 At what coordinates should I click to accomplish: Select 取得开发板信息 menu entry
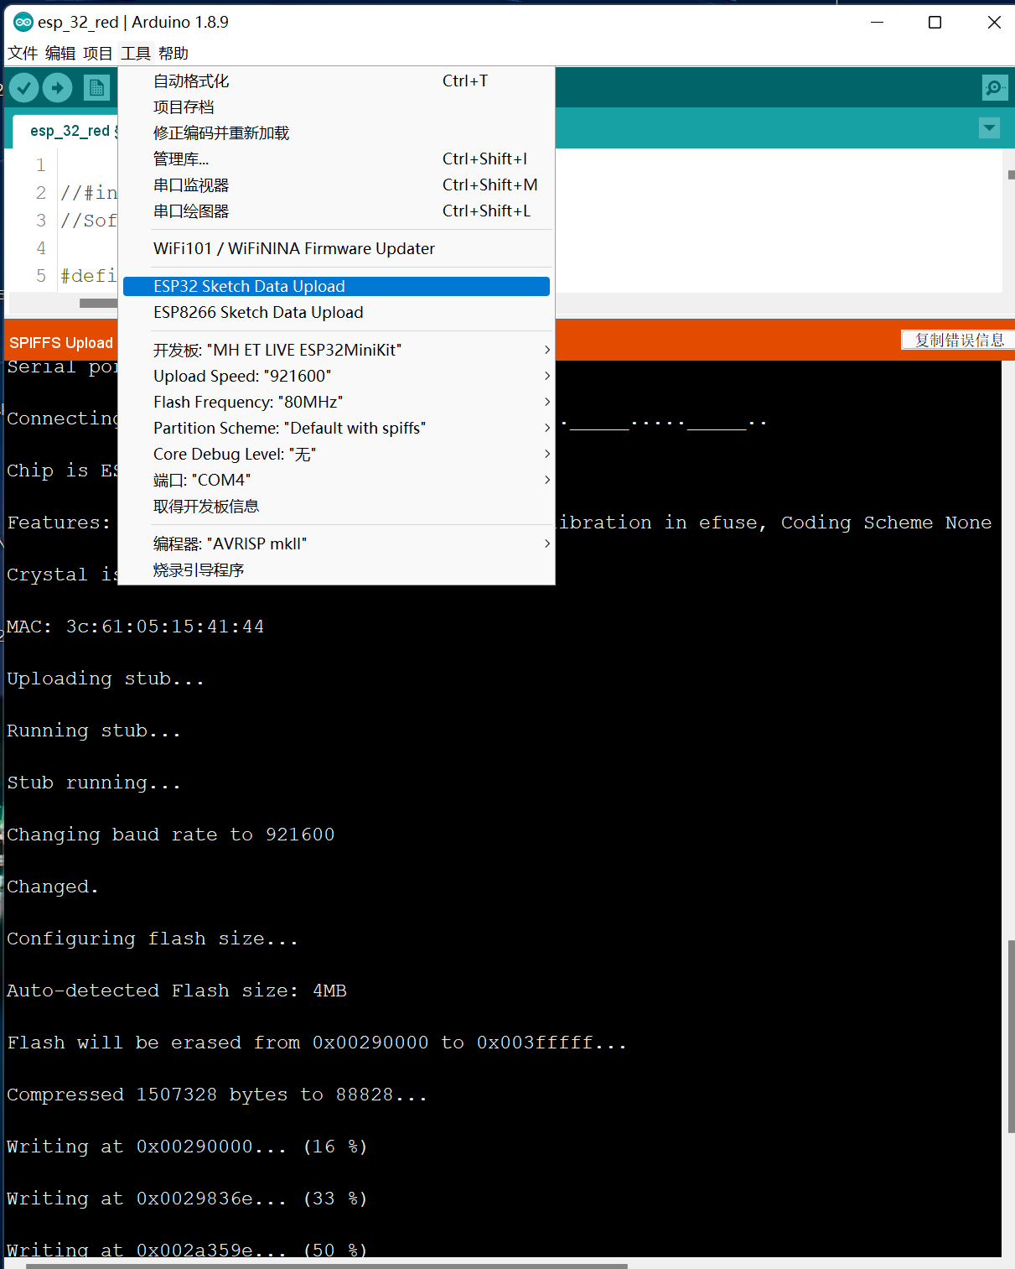coord(336,507)
